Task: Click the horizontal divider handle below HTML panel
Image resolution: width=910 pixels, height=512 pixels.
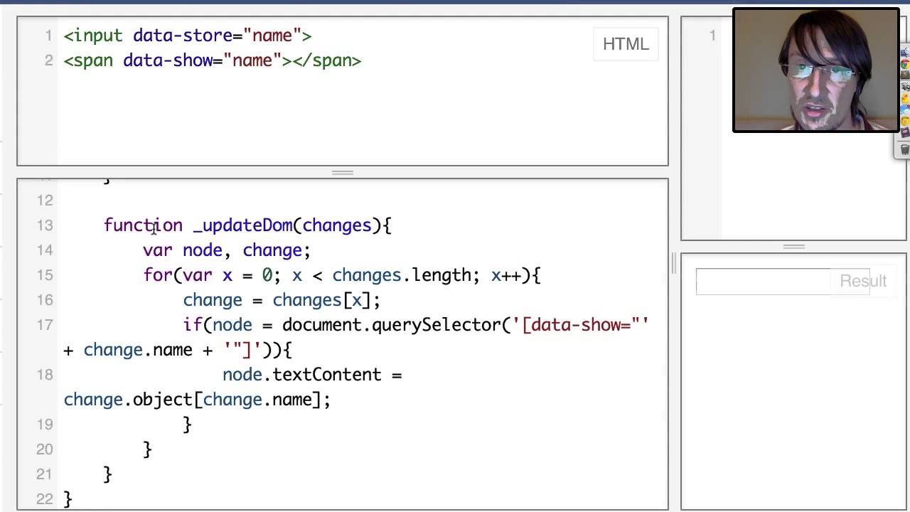Action: 343,172
